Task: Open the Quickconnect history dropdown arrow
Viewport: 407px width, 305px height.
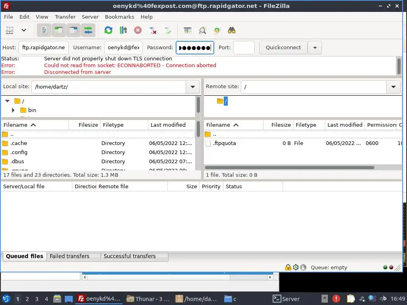Action: coord(315,48)
